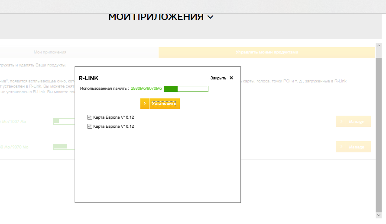Uncheck the first Карта Европа V16.12 checkbox

(90, 117)
